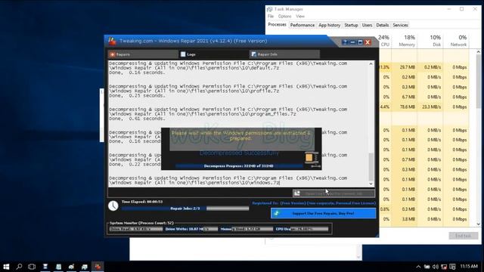
Task: Open the Repair Info tab
Action: point(284,54)
